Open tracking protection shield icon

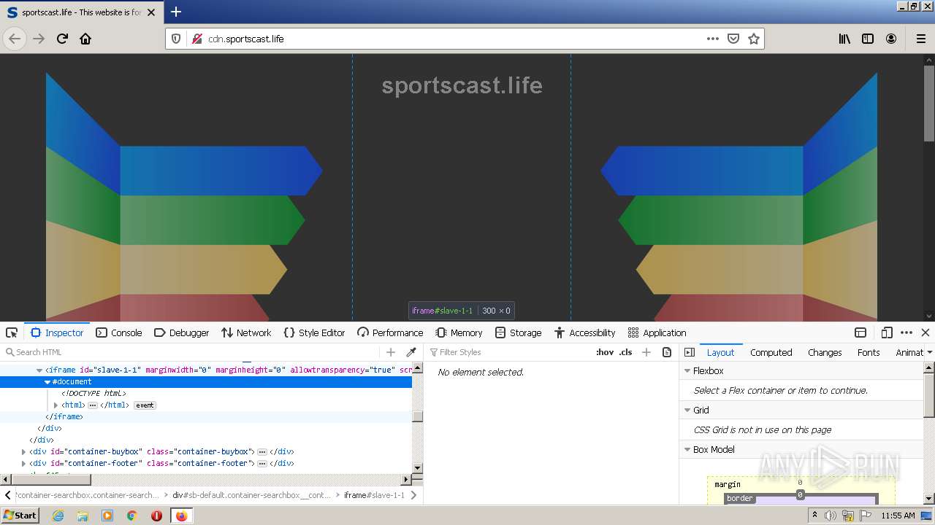tap(176, 39)
